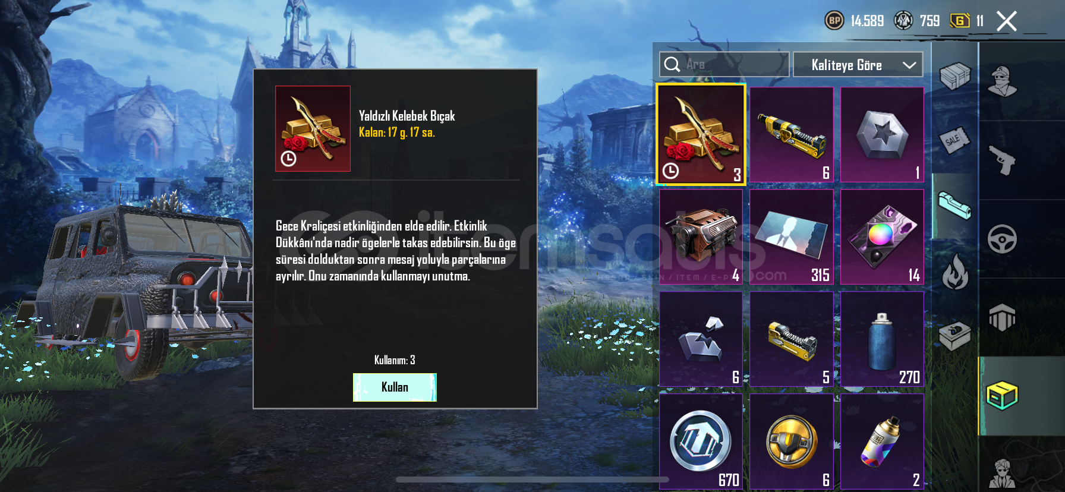Select the ID card item with 315

[x=791, y=236]
